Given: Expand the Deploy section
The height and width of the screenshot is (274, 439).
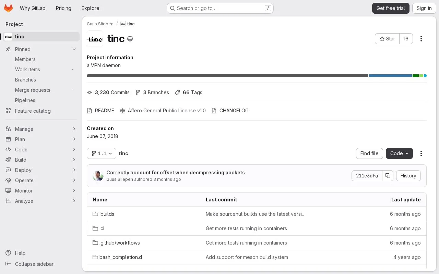Looking at the screenshot, I should 41,170.
